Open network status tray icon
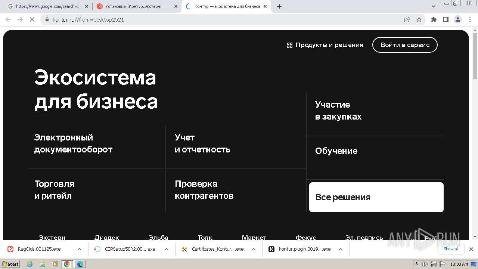478x269 pixels. (433, 264)
